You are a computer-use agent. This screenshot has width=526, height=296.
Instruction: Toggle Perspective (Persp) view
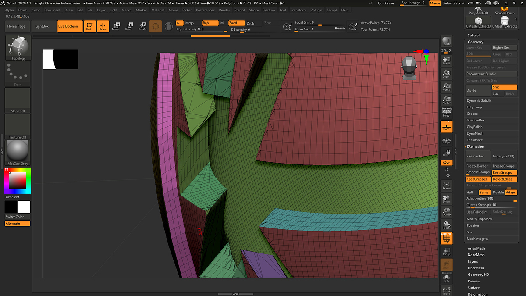pos(446,112)
